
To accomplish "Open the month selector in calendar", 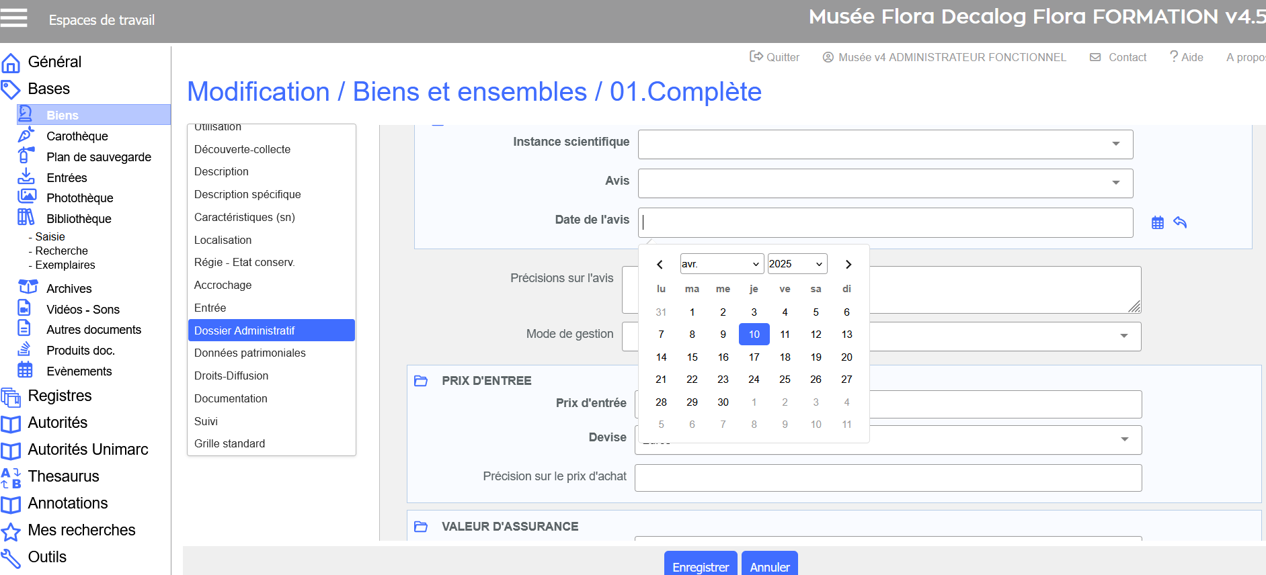I will tap(721, 264).
